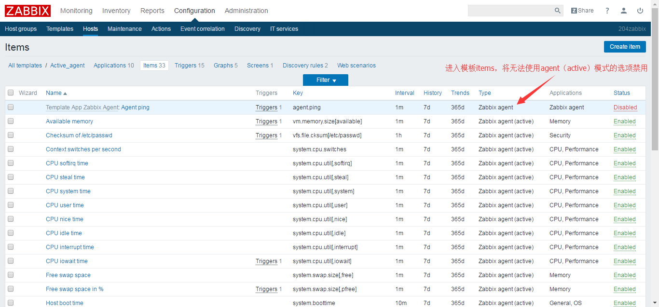Go to Actions submenu

(161, 29)
